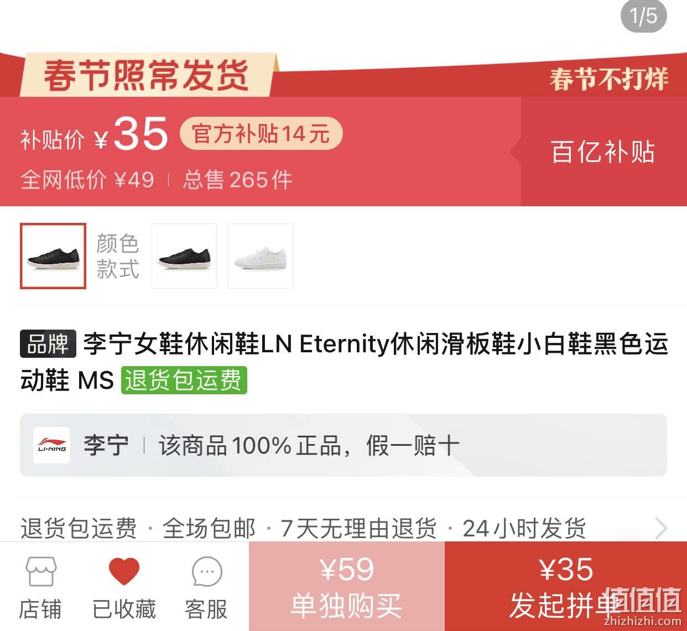Screen dimensions: 687x631
Task: Start group buy for ¥35
Action: click(x=566, y=586)
